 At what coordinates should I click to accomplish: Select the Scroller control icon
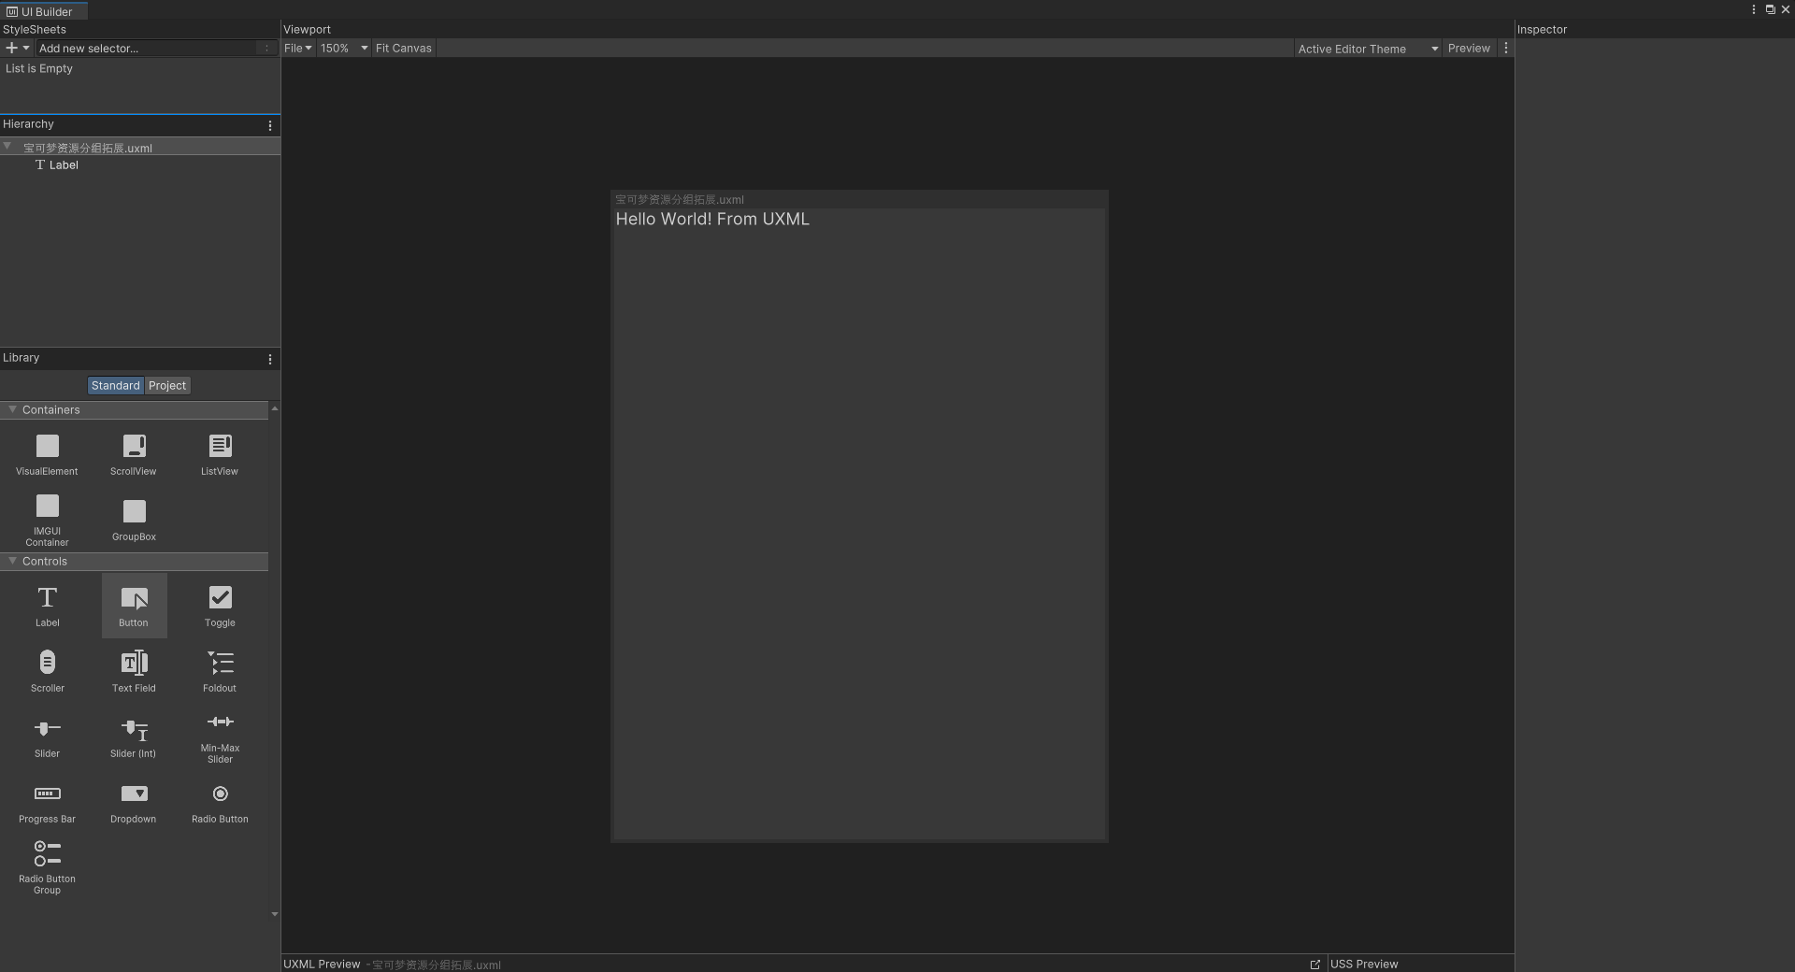[47, 664]
